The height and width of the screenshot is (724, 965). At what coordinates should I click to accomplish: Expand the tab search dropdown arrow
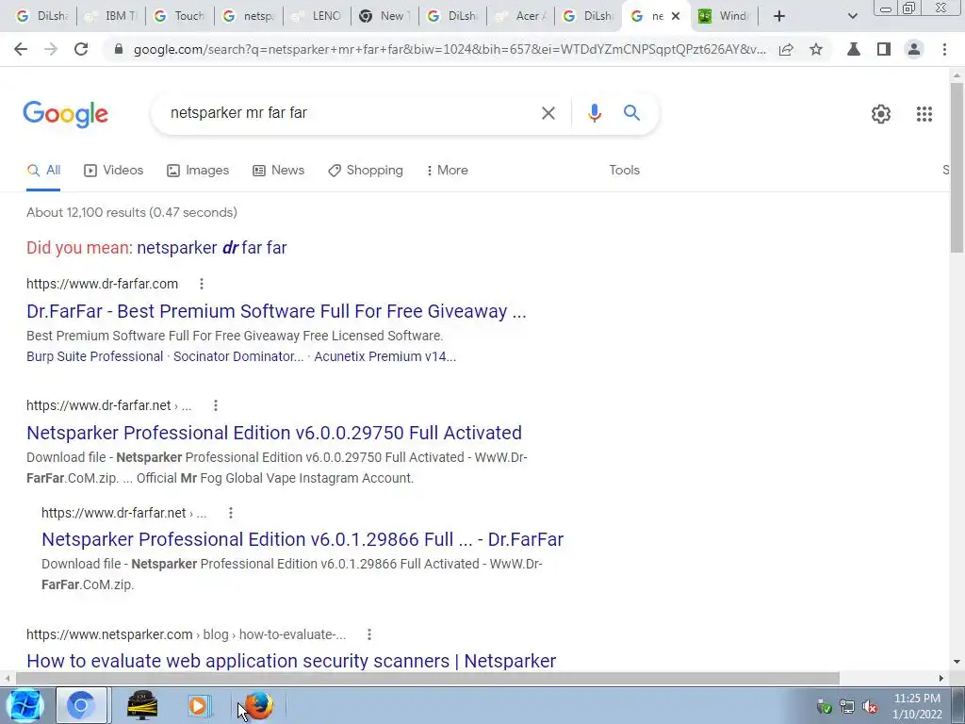[852, 16]
